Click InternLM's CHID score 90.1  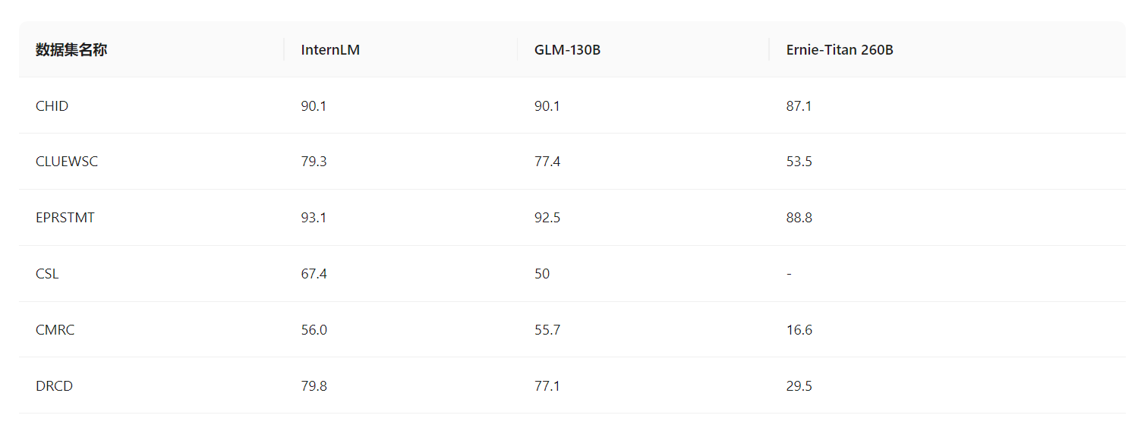[x=314, y=106]
